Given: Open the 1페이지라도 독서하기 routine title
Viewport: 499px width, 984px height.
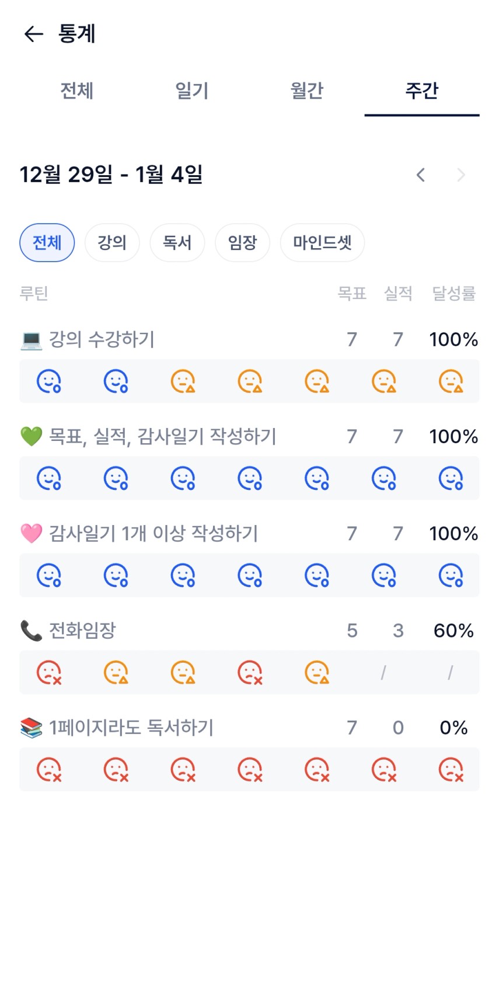Looking at the screenshot, I should pyautogui.click(x=131, y=728).
